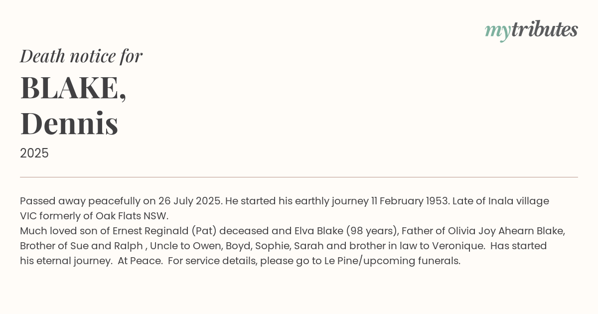Click the name 'Sophie' in the notice
The height and width of the screenshot is (314, 598).
tap(273, 246)
